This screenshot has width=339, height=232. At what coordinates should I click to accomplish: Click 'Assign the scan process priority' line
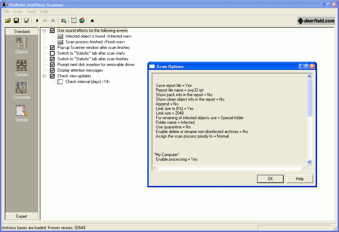pyautogui.click(x=192, y=136)
